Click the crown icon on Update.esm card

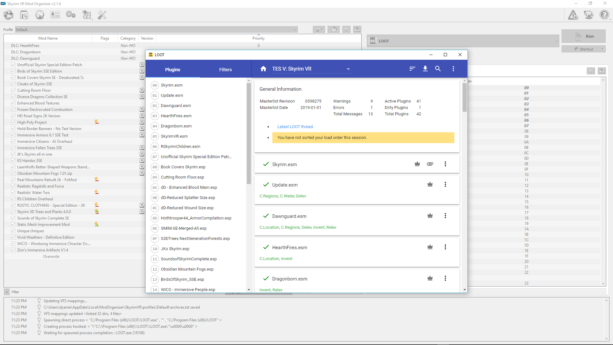(430, 184)
